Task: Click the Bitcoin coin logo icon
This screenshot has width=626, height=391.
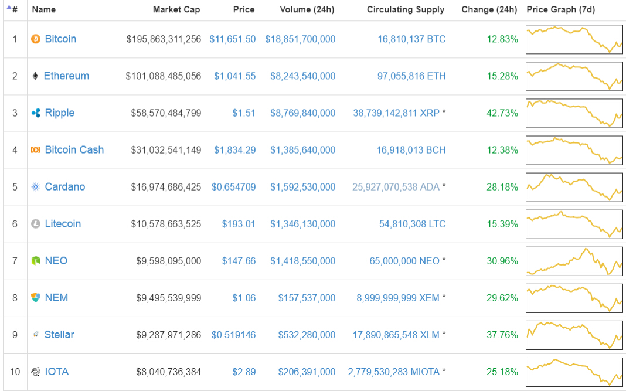Action: pyautogui.click(x=36, y=39)
